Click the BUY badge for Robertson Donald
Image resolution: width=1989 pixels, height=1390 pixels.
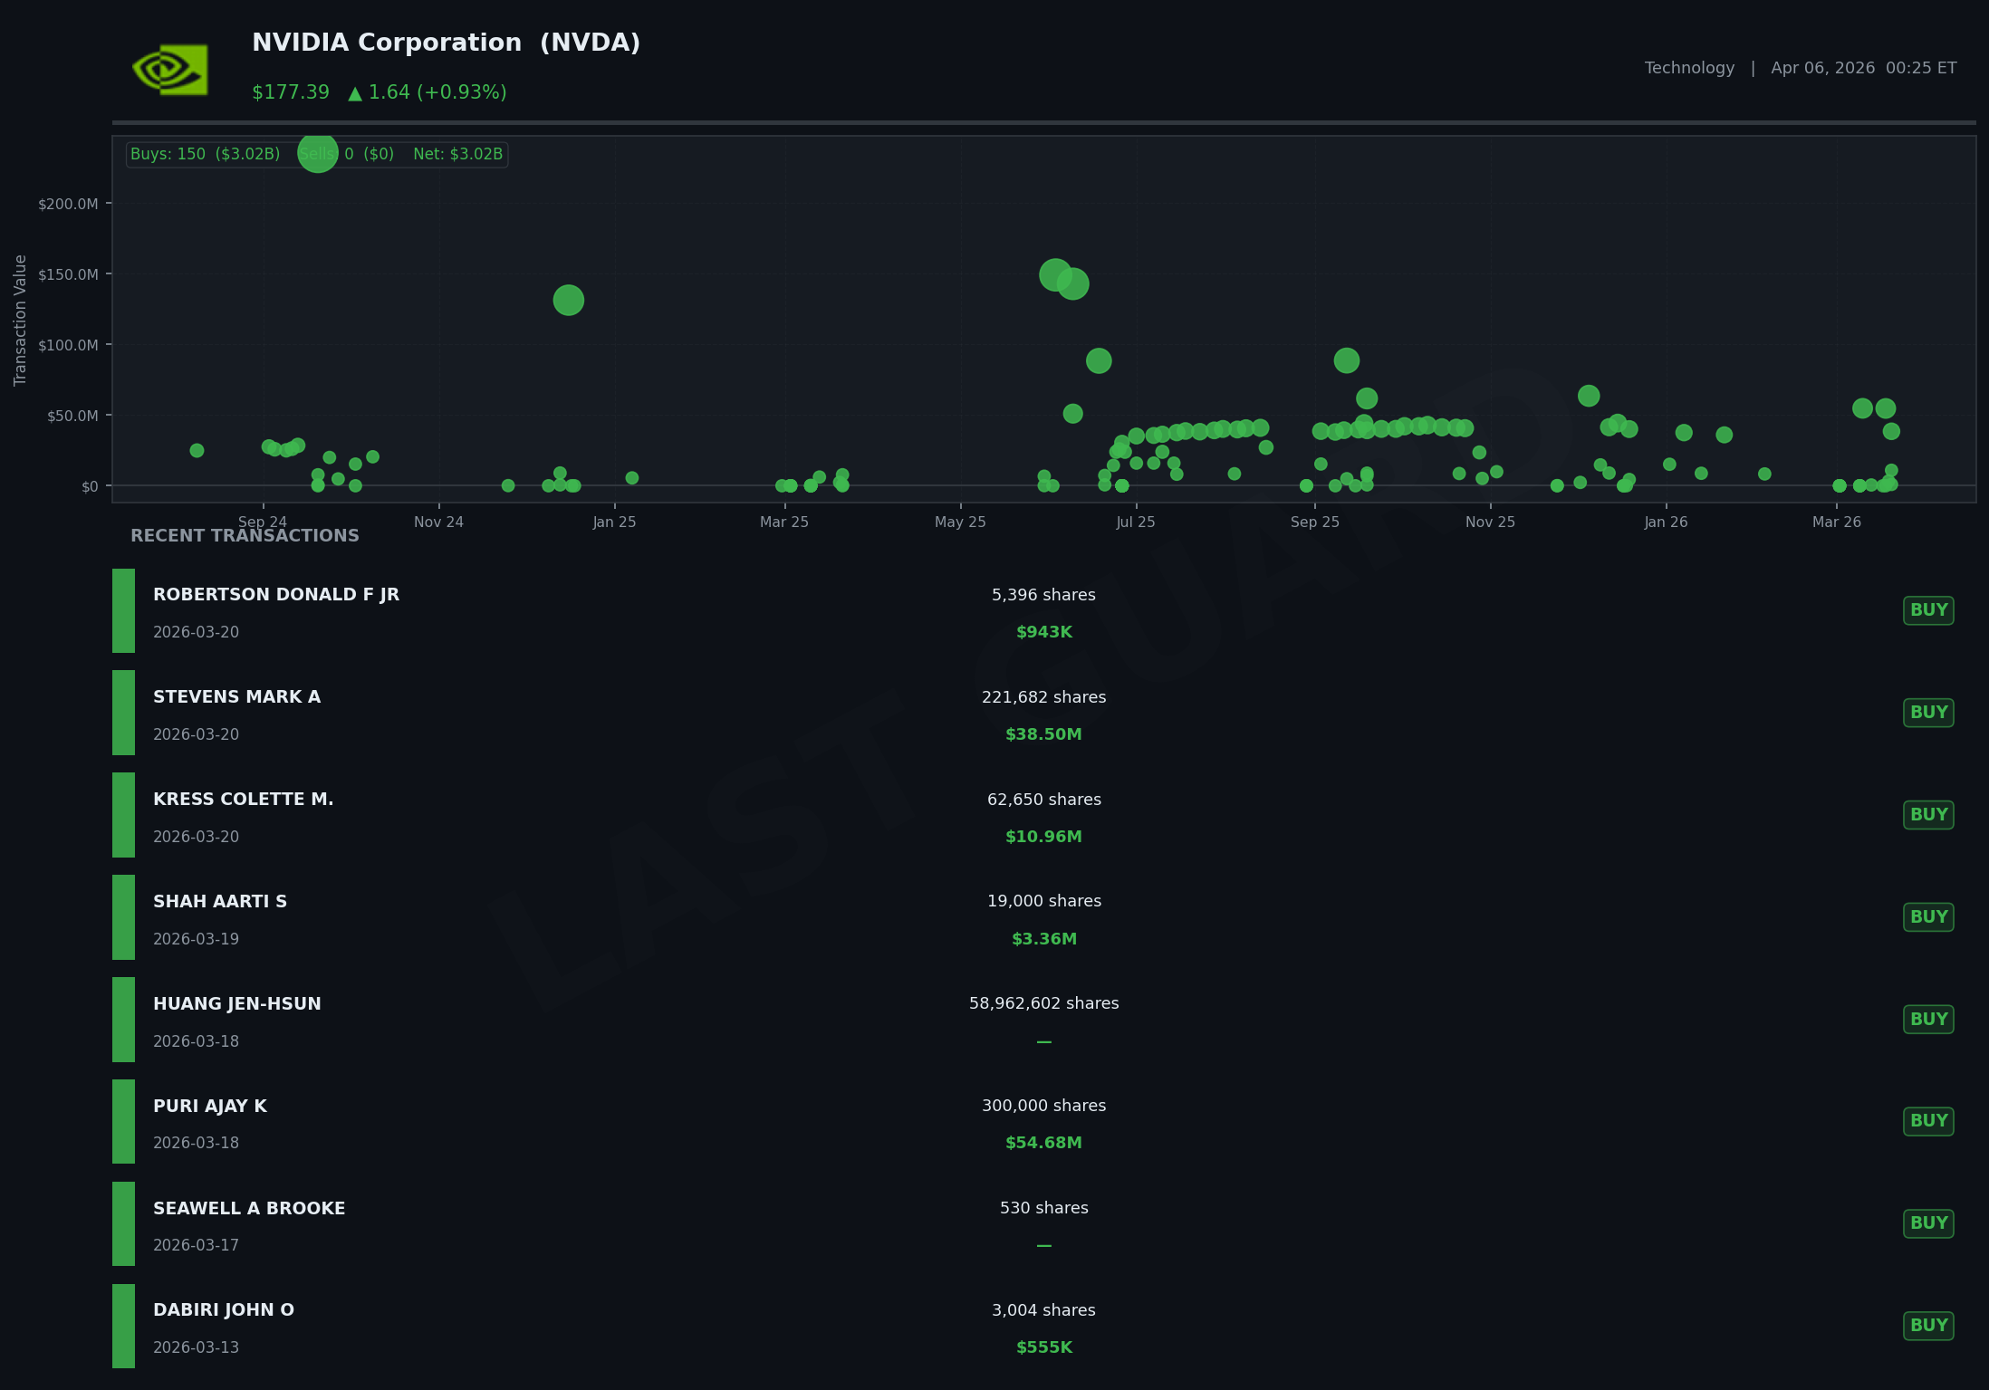point(1927,610)
